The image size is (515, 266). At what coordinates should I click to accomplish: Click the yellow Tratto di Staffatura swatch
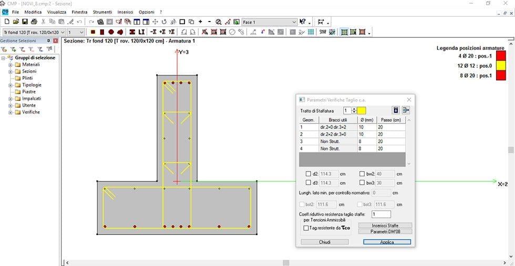click(362, 110)
